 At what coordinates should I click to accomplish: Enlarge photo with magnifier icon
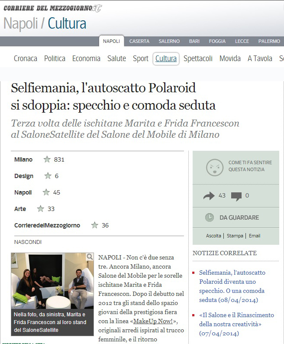click(90, 256)
